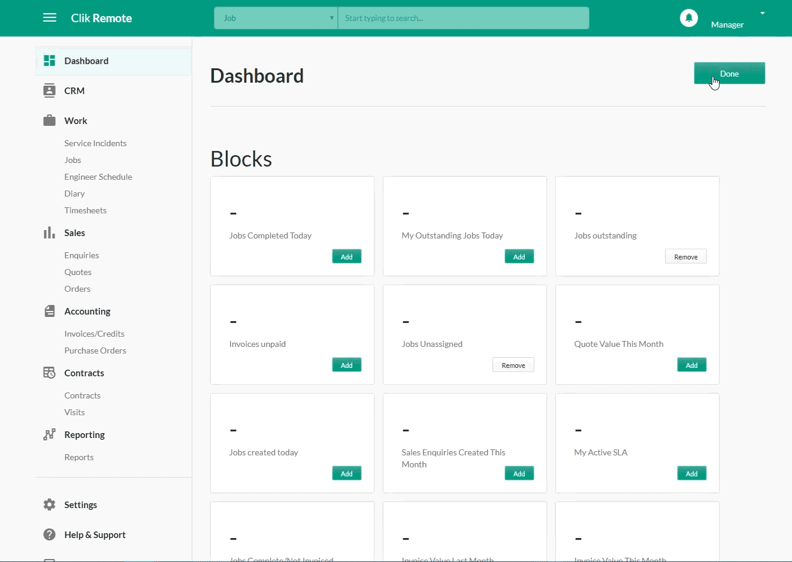Disable the Jobs Unassigned block

pos(513,364)
